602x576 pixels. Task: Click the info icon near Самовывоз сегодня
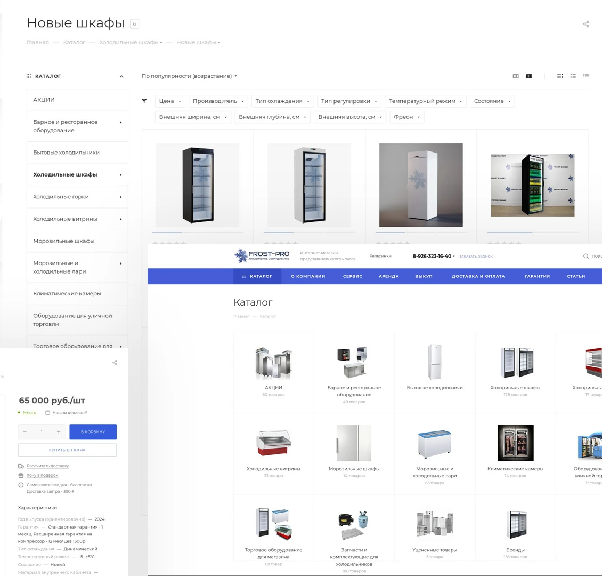click(x=21, y=485)
